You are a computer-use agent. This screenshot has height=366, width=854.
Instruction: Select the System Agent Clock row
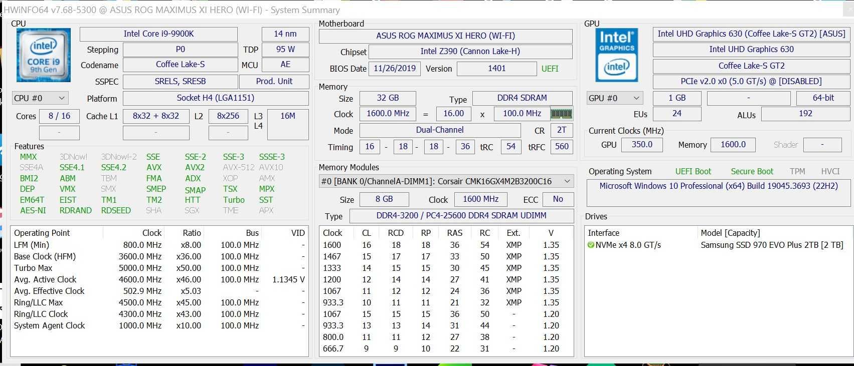[159, 326]
